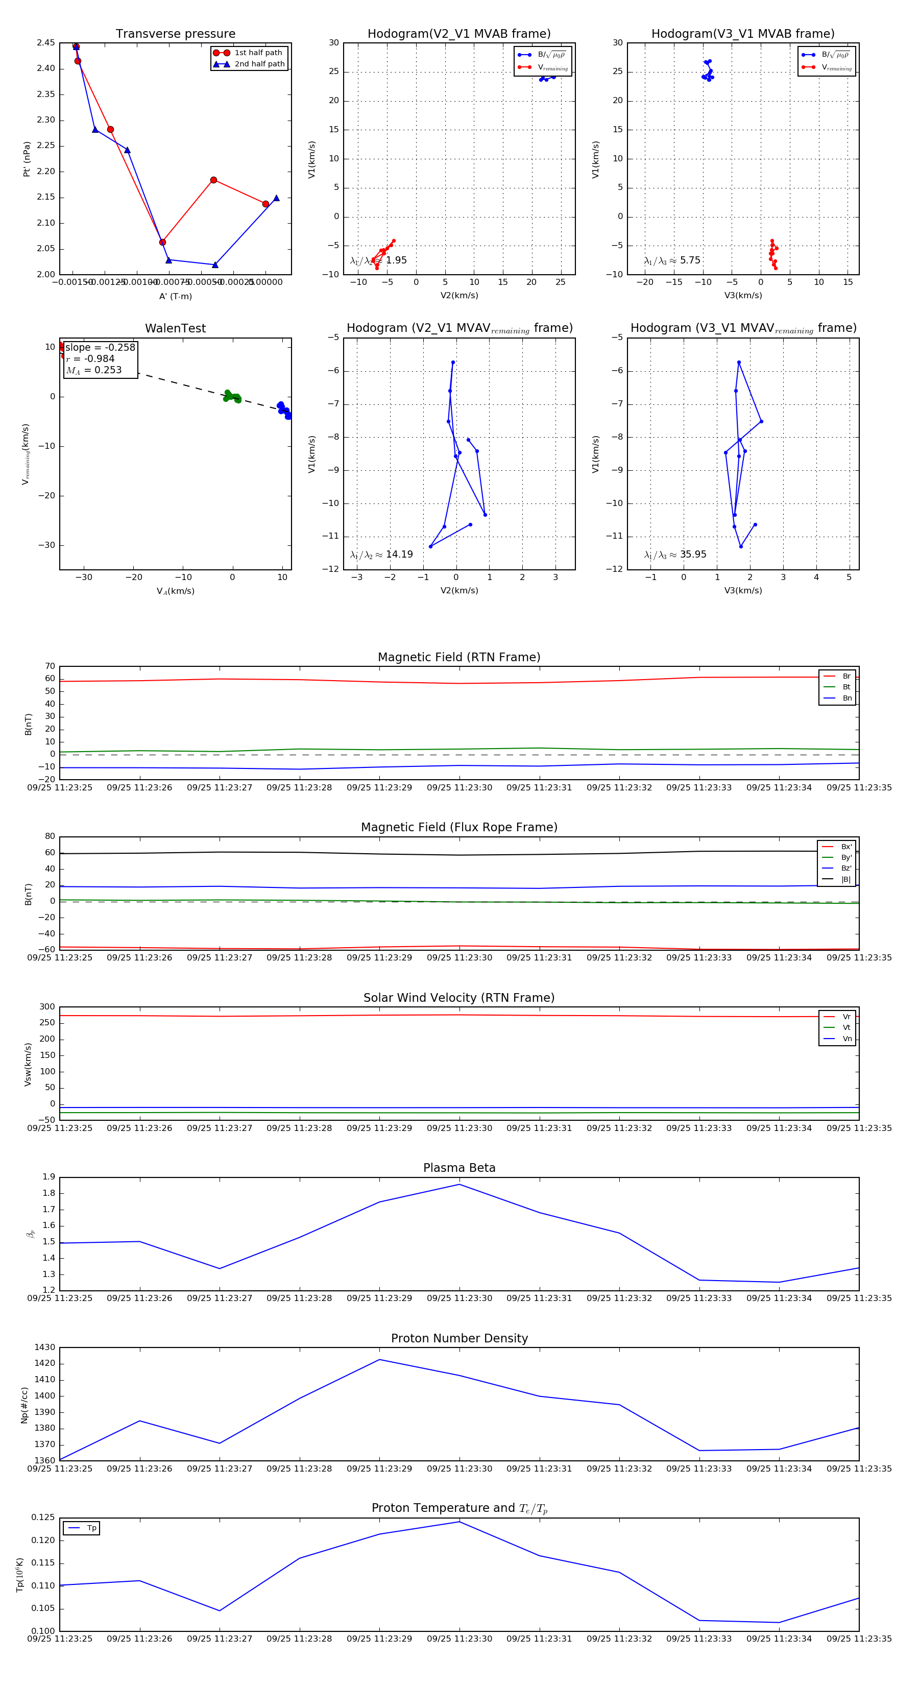Select the "M_A = 0.253" annotation
This screenshot has width=919, height=1685.
[x=93, y=370]
